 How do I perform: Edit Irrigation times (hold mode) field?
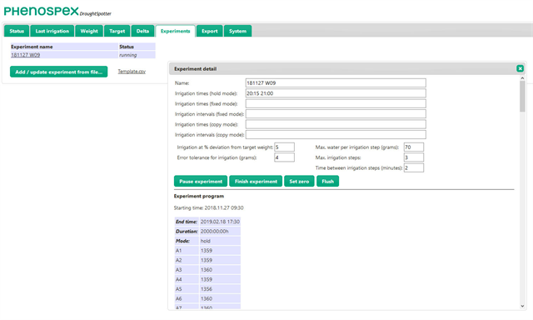[336, 93]
